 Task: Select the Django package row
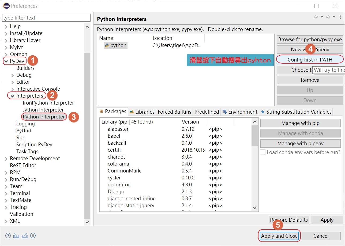click(176, 192)
